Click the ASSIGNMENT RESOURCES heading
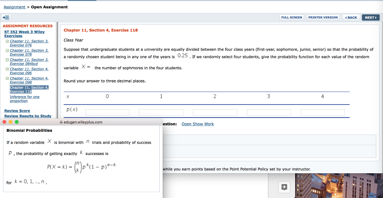The height and width of the screenshot is (198, 383). point(28,26)
